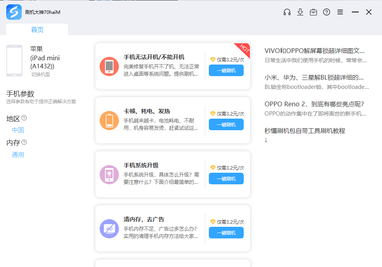382x267 pixels.
Task: Open the toolbox briefcase icon
Action: pyautogui.click(x=313, y=12)
